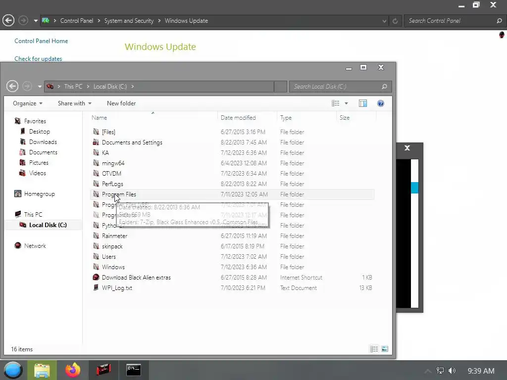Click the Back arrow in Local Disk window
Viewport: 507px width, 380px height.
click(12, 86)
